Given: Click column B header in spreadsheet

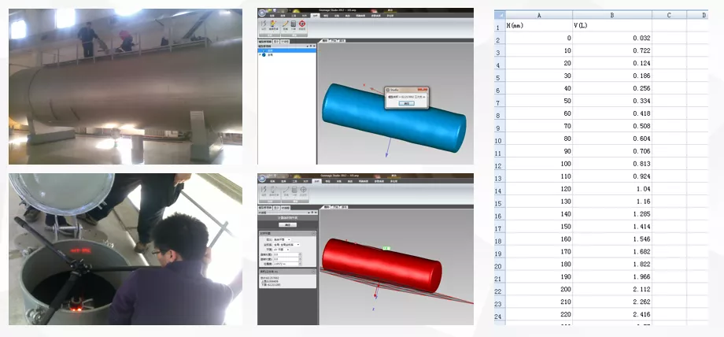Looking at the screenshot, I should (x=611, y=14).
